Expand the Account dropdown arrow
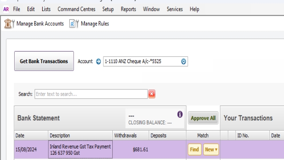284x160 pixels. pyautogui.click(x=183, y=61)
